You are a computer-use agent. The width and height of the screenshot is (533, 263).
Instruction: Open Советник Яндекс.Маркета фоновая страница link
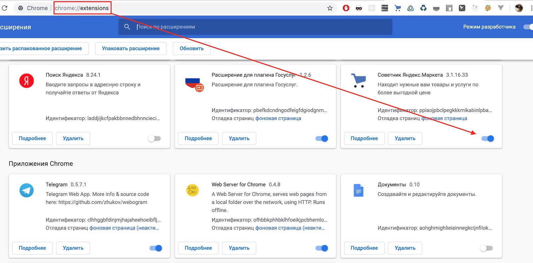click(x=444, y=118)
